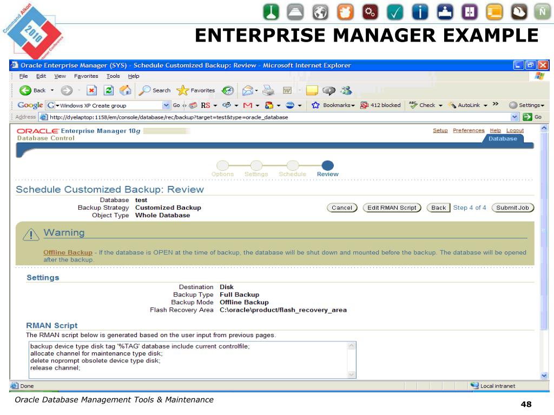This screenshot has height=415, width=554.
Task: Open the Tools menu
Action: point(113,76)
